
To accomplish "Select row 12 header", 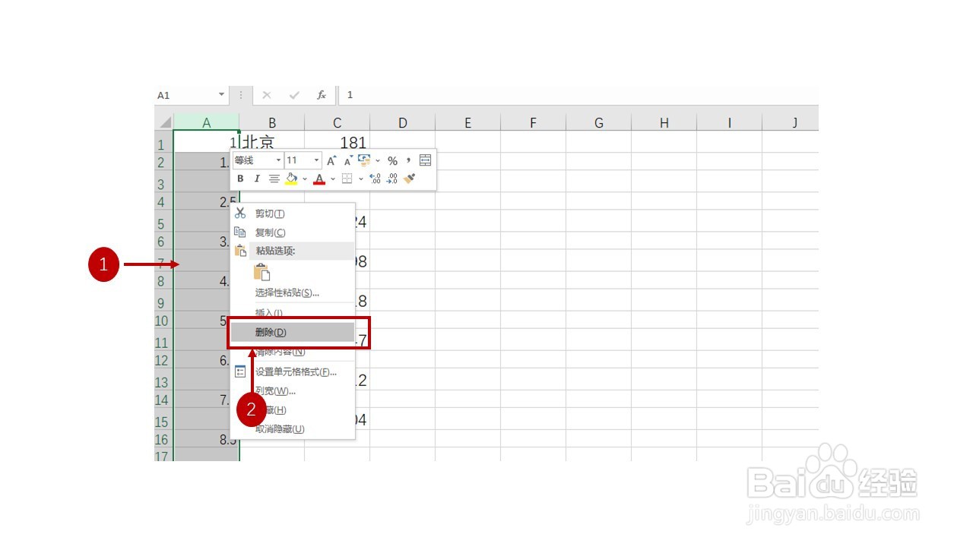I will click(x=163, y=360).
